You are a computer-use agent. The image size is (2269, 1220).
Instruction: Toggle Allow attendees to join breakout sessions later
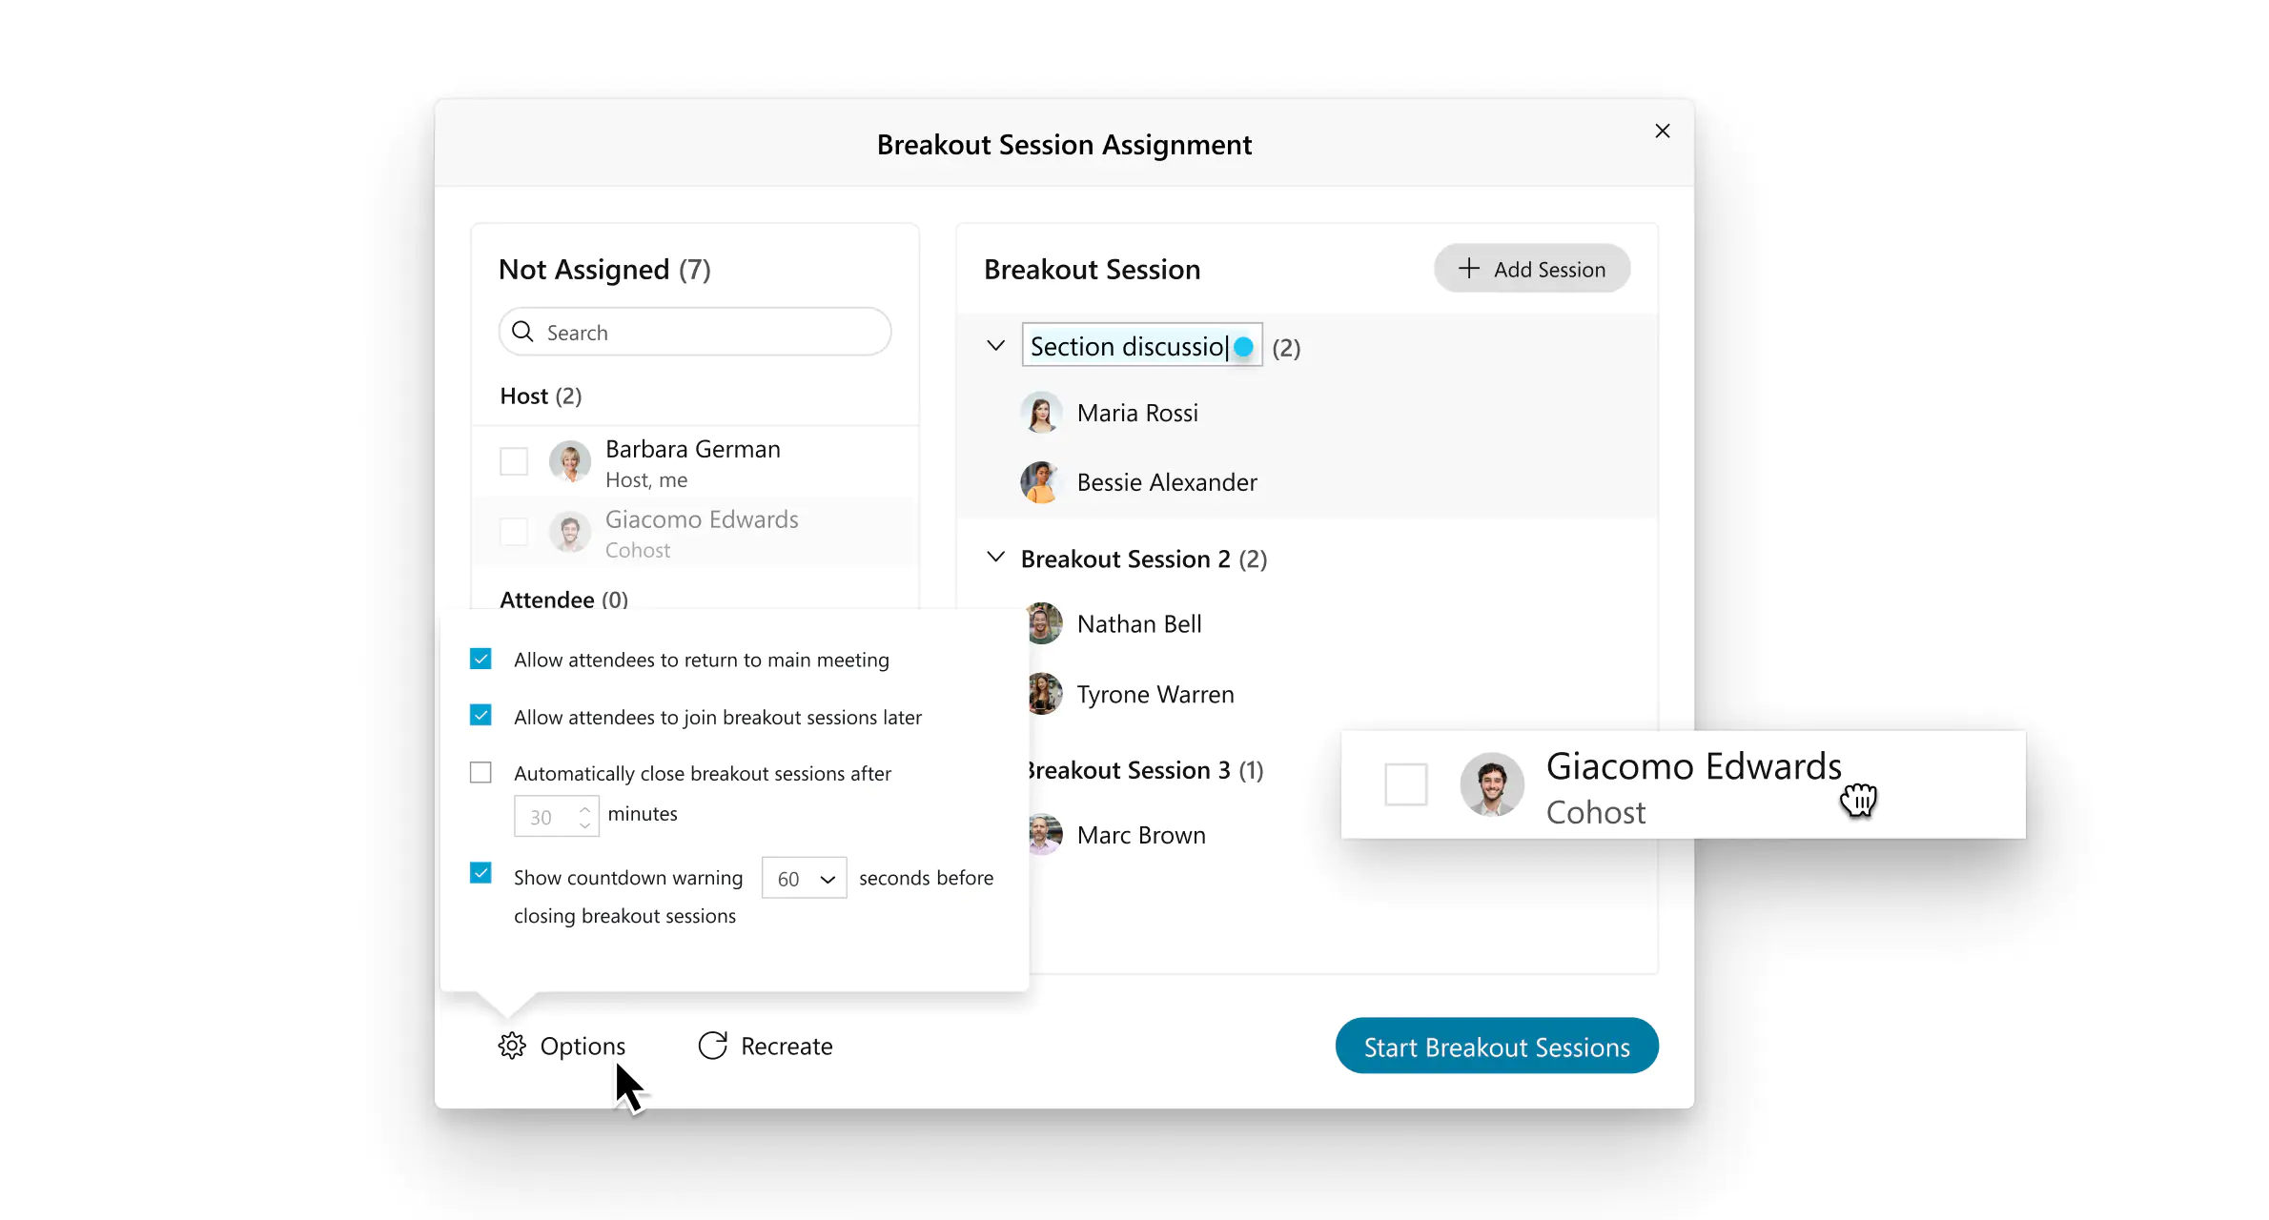[482, 715]
